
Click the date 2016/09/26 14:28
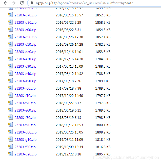(69, 44)
